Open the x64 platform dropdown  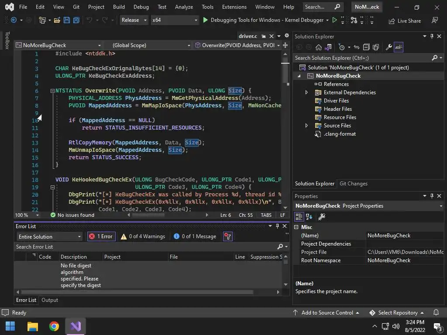[175, 20]
